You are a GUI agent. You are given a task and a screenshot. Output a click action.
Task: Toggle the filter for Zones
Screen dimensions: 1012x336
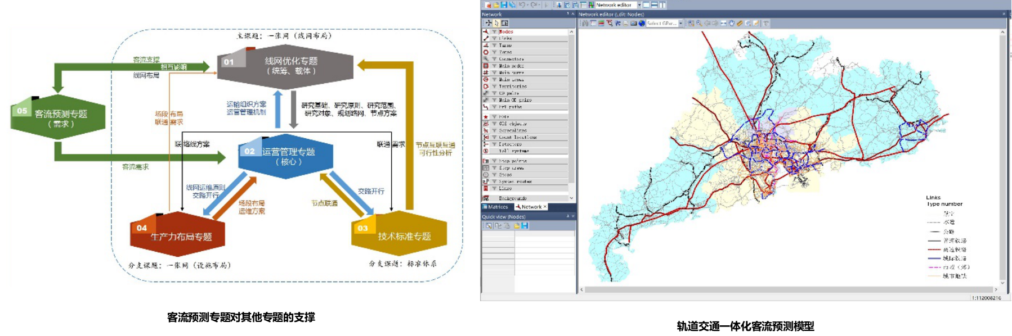point(494,52)
